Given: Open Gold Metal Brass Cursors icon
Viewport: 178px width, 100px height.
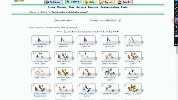Looking at the screenshot, I should 63,72.
